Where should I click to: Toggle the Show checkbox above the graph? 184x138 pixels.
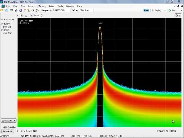pos(31,15)
